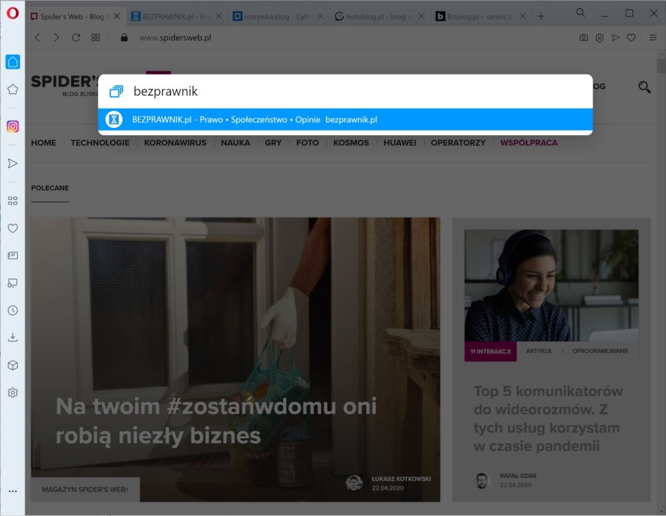
Task: Open author RAFAŁ GDAK link
Action: [518, 476]
